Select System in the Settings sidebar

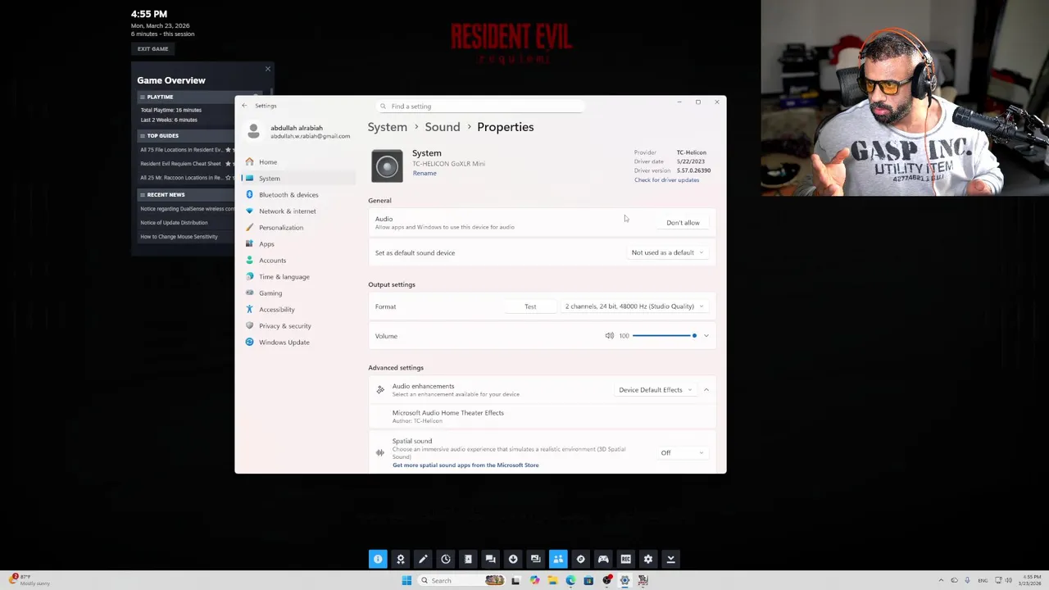299,179
